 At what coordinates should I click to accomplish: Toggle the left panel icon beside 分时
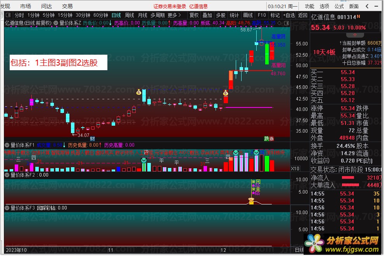(x=8, y=15)
